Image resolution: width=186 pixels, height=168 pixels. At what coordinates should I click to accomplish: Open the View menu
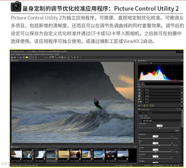click(23, 54)
